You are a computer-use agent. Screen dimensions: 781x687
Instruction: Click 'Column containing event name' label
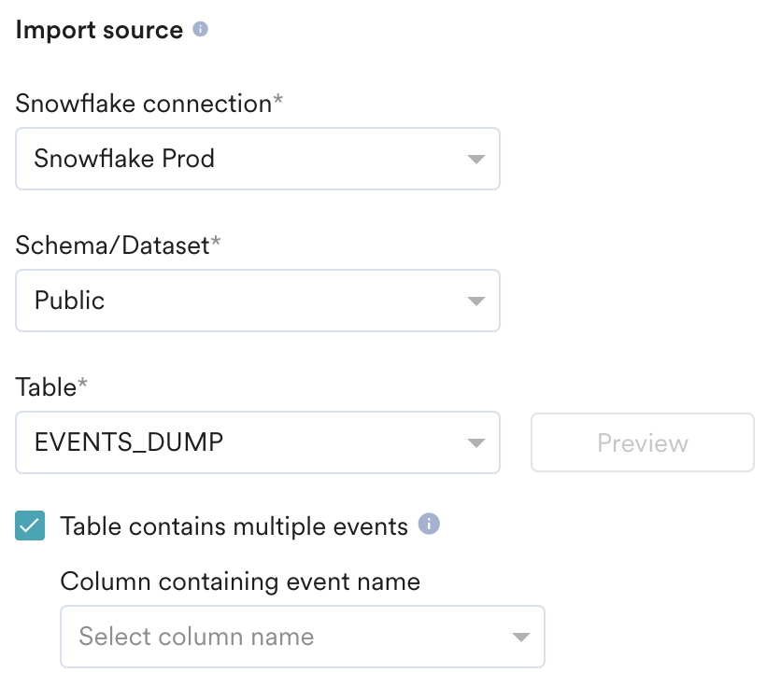[240, 582]
